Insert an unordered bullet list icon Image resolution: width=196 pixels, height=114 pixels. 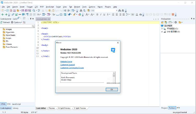[31, 14]
